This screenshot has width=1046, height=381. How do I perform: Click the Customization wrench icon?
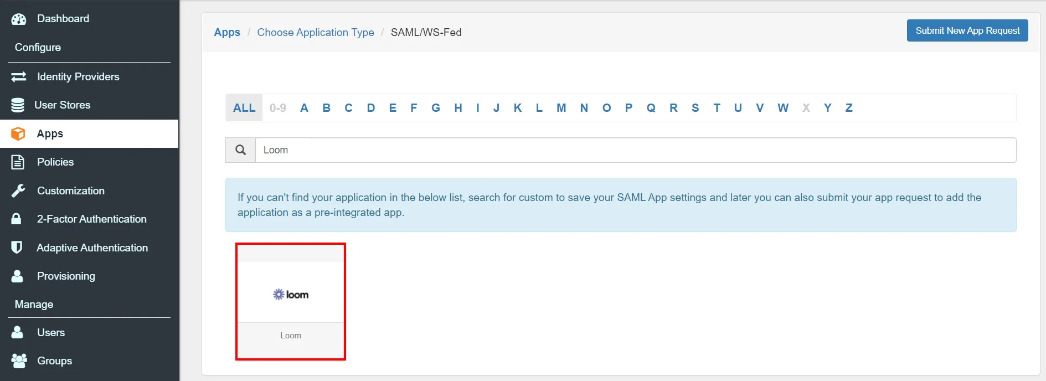[18, 191]
